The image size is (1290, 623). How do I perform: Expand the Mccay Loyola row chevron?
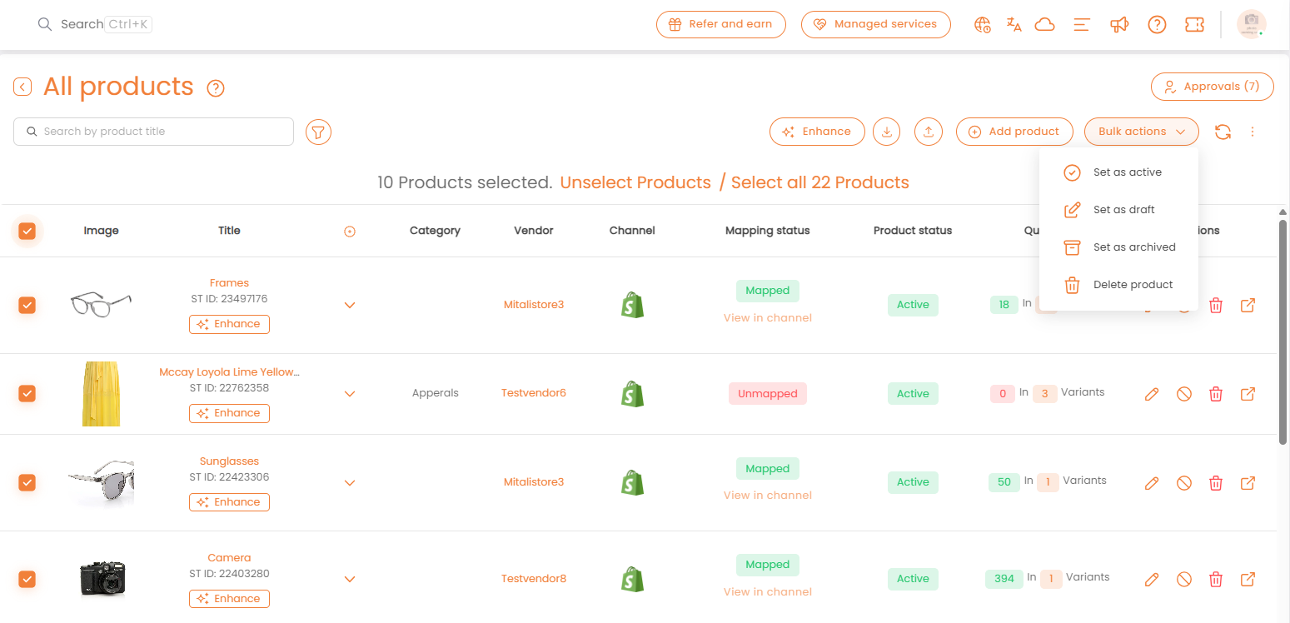350,394
